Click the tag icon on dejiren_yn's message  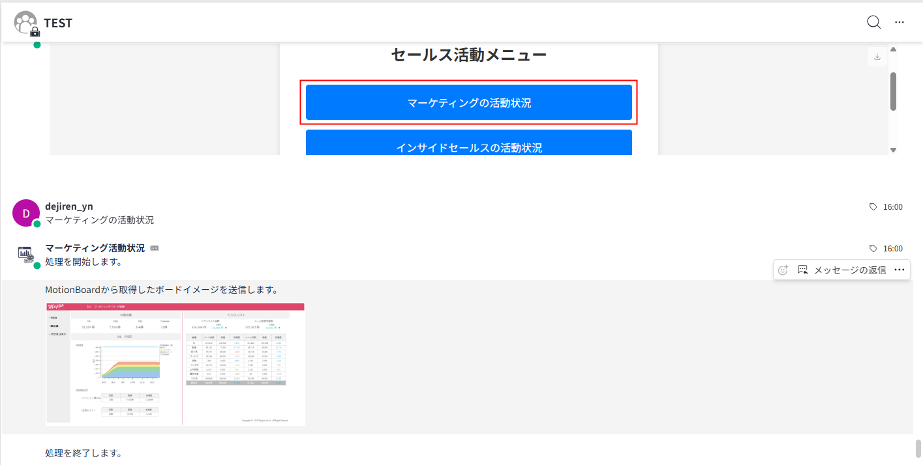click(873, 207)
